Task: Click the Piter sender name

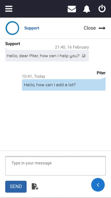Action: click(101, 73)
